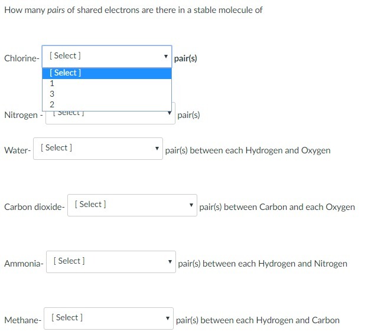Open the Methane pairs dropdown

(x=106, y=318)
